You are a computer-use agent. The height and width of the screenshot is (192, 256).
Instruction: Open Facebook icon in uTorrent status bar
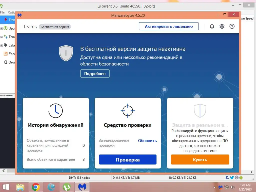pyautogui.click(x=227, y=177)
